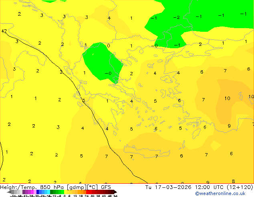
Task: Click the "850 hPa" pressure level text
Action: 52,187
